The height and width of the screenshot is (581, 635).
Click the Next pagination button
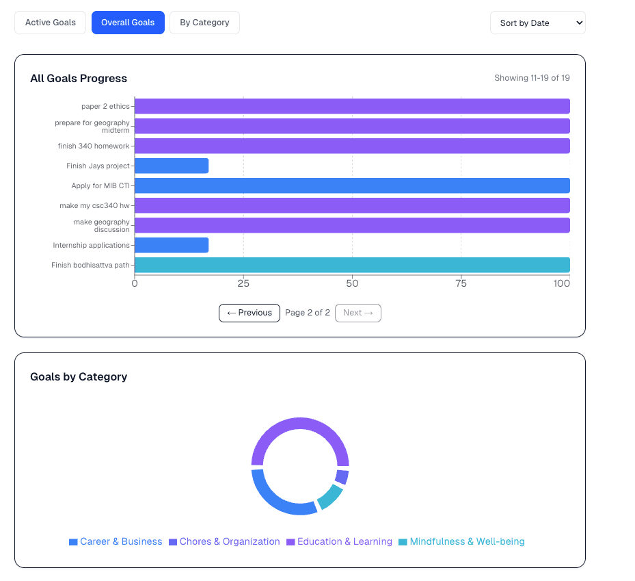click(357, 313)
